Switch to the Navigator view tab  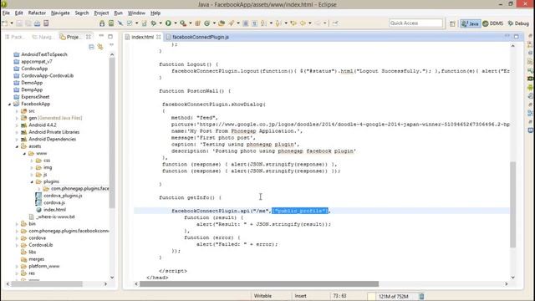pos(43,37)
